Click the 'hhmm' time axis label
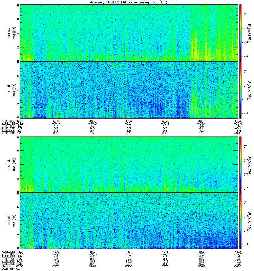254x271 pixels. [x=5, y=266]
